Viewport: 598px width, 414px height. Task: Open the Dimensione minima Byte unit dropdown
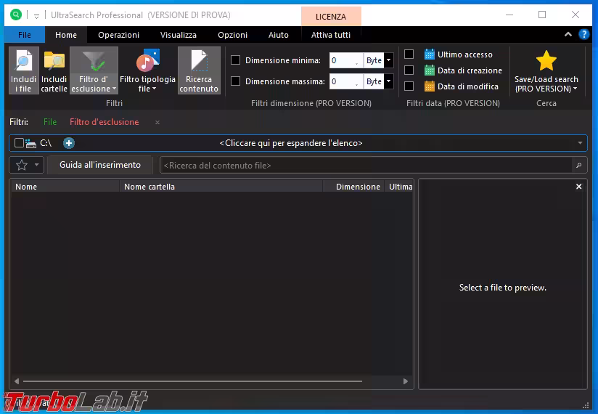[x=388, y=60]
